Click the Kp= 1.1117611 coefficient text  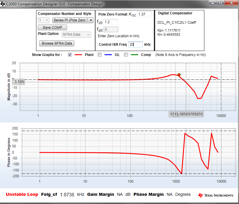click(169, 30)
